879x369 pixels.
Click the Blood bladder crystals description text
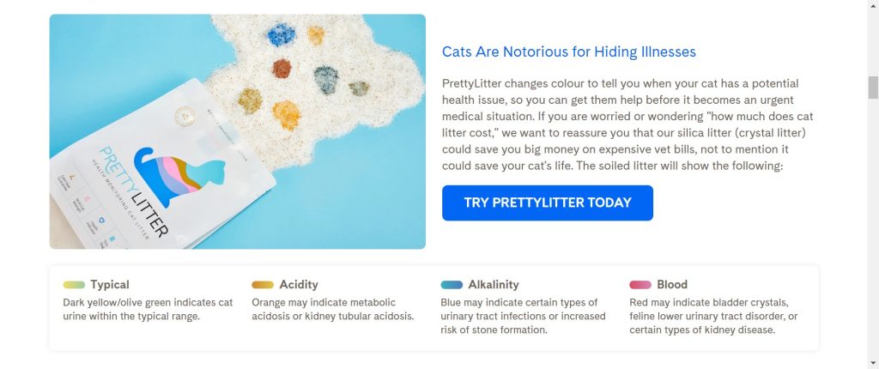(714, 316)
